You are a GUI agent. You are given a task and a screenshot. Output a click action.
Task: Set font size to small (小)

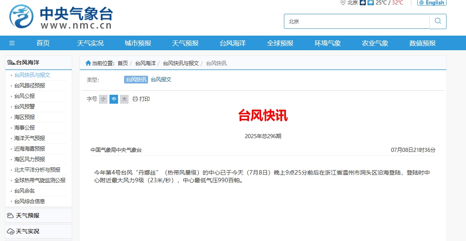[103, 99]
